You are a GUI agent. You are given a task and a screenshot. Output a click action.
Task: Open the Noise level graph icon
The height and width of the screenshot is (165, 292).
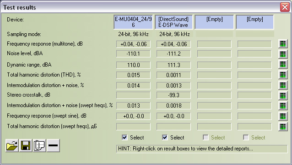click(x=283, y=54)
